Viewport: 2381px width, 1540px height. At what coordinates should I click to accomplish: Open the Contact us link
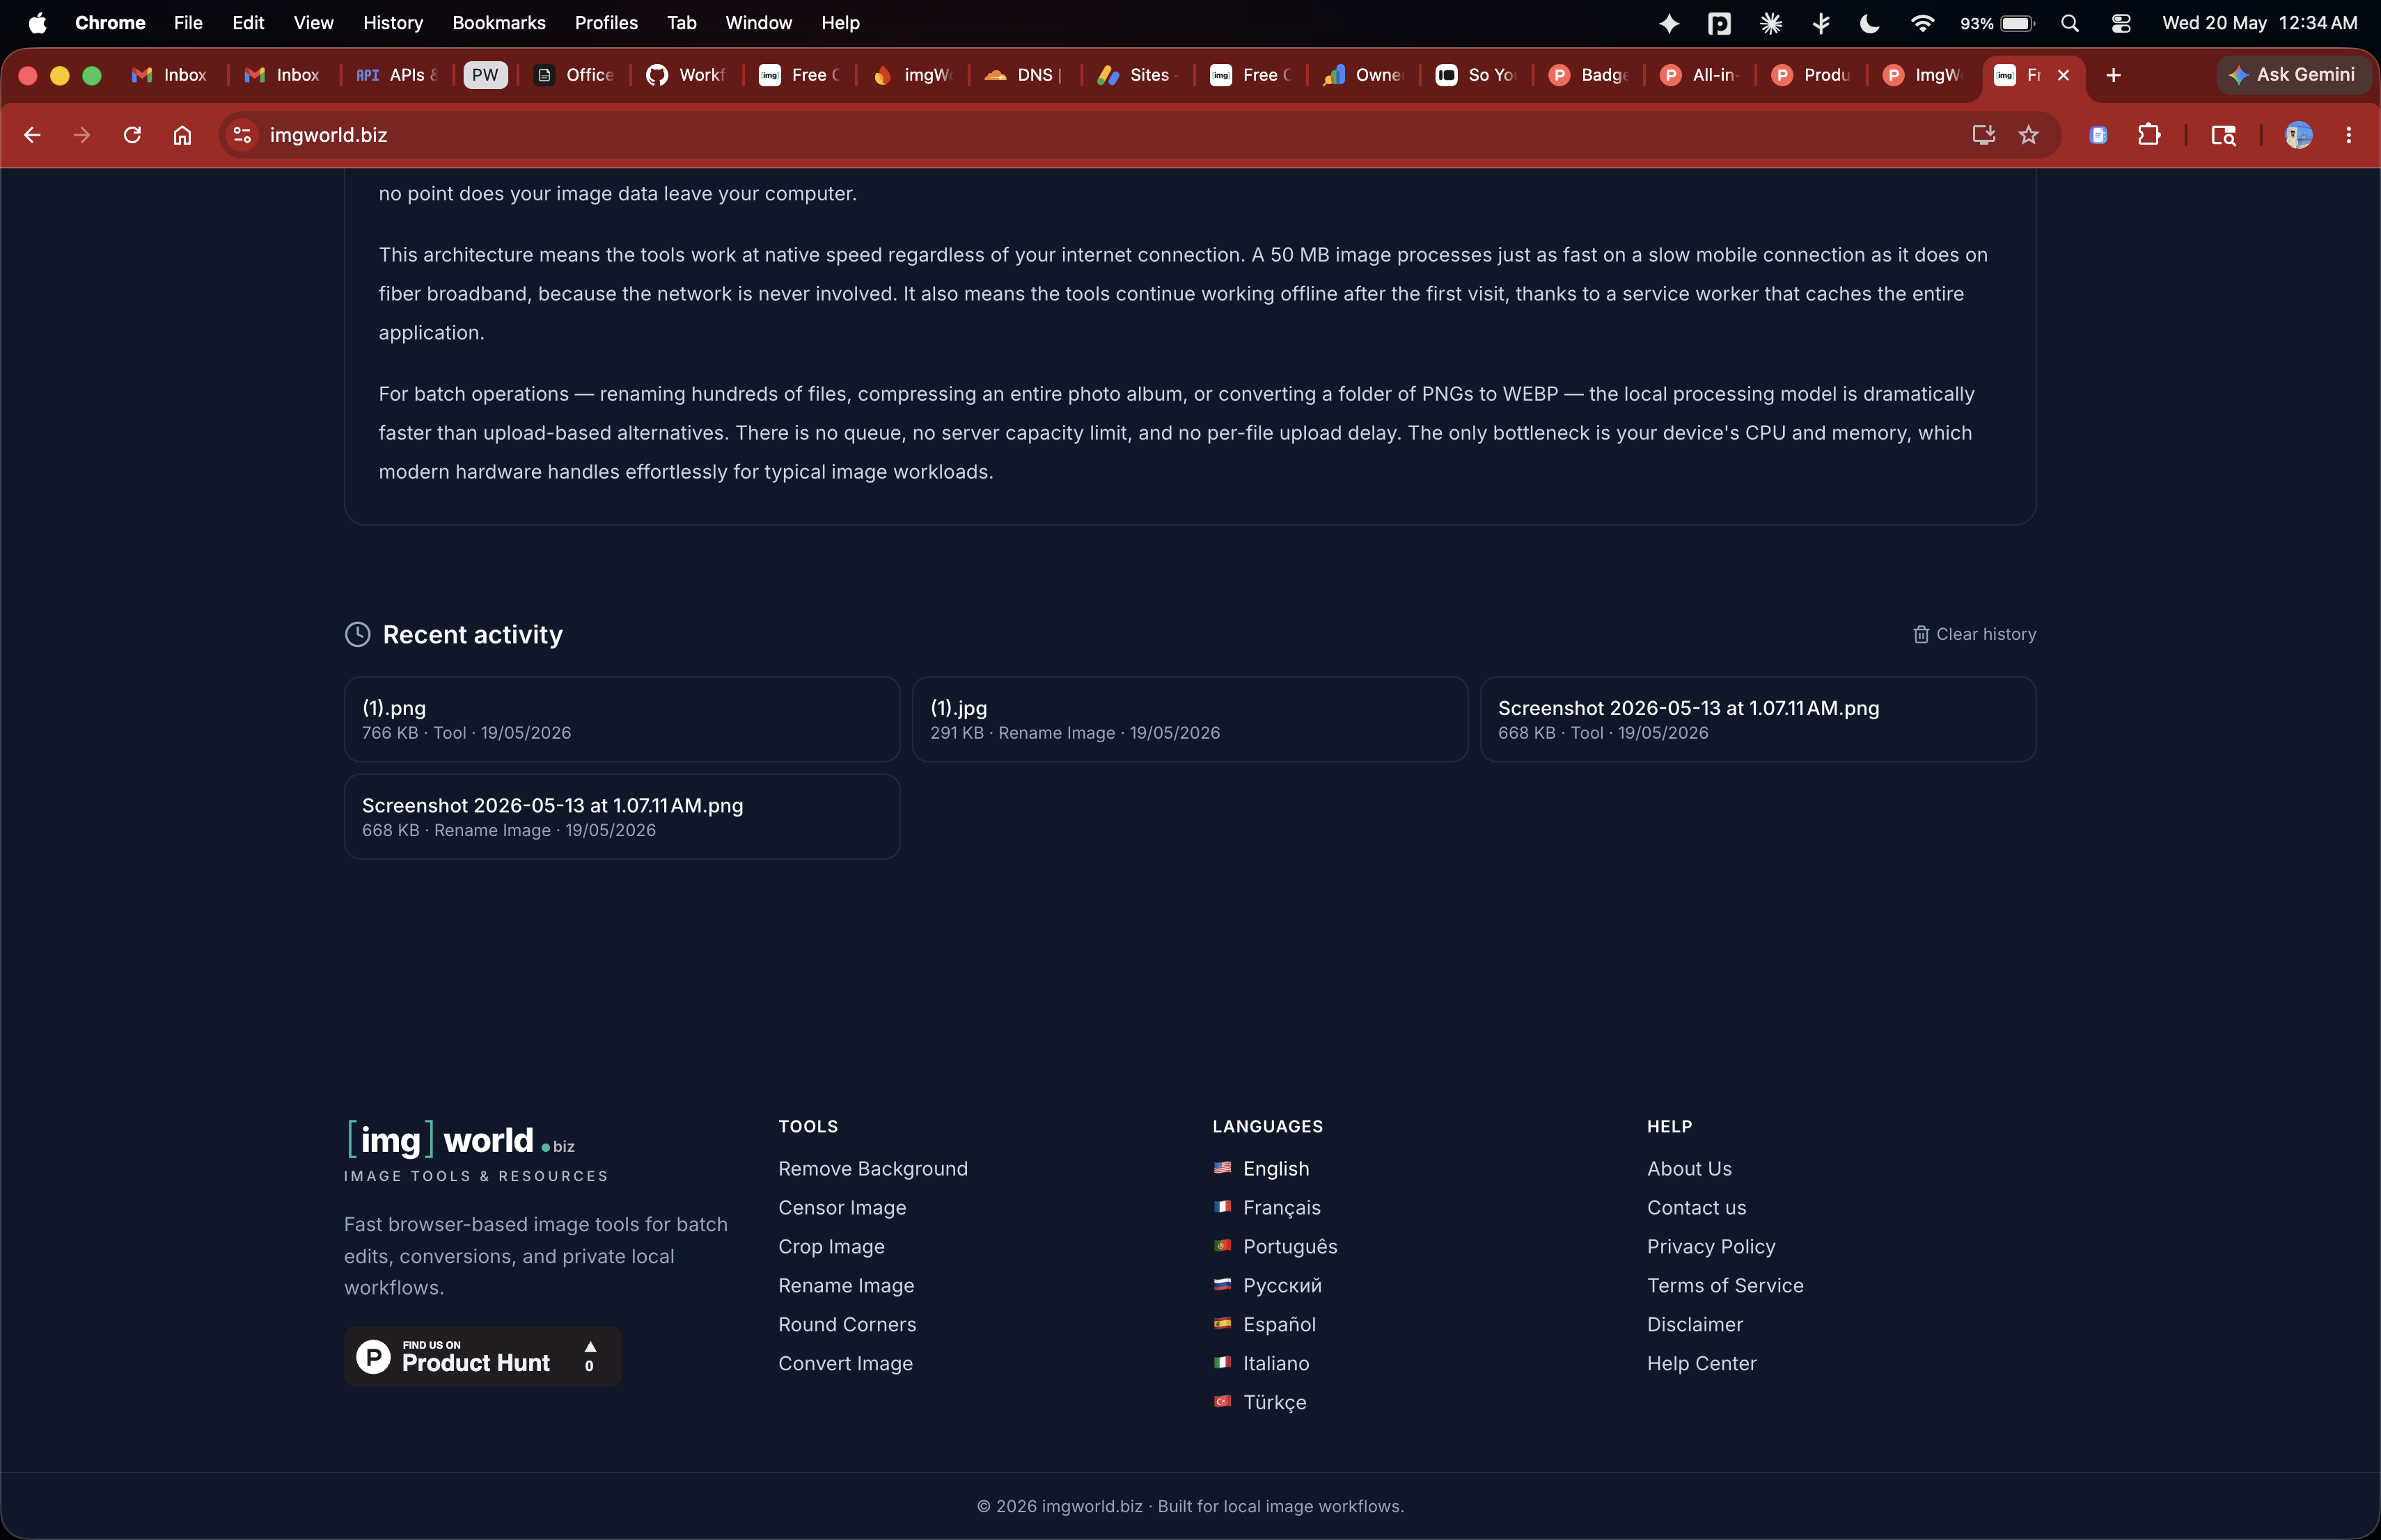1696,1208
